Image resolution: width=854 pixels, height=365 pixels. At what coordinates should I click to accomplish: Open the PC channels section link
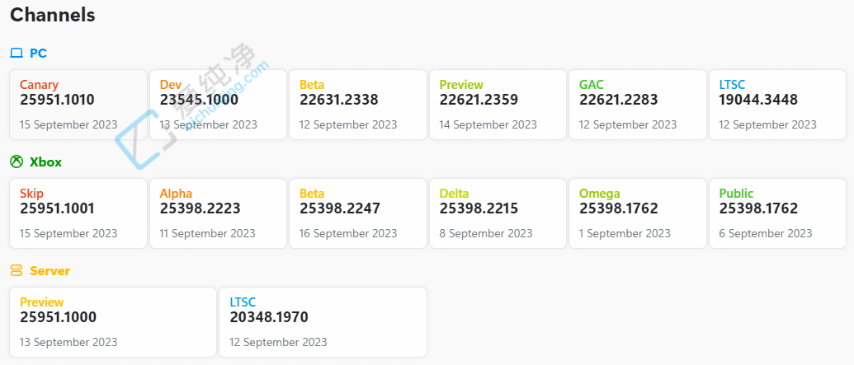(x=38, y=54)
